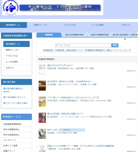The height and width of the screenshot is (152, 138).
Task: Click the Hokkaido Okhotsk Campus logo
Action: tap(11, 7)
